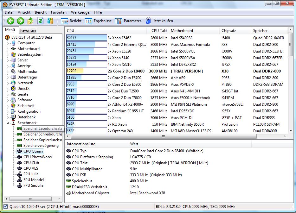Open the Ansicht menu

coord(24,12)
